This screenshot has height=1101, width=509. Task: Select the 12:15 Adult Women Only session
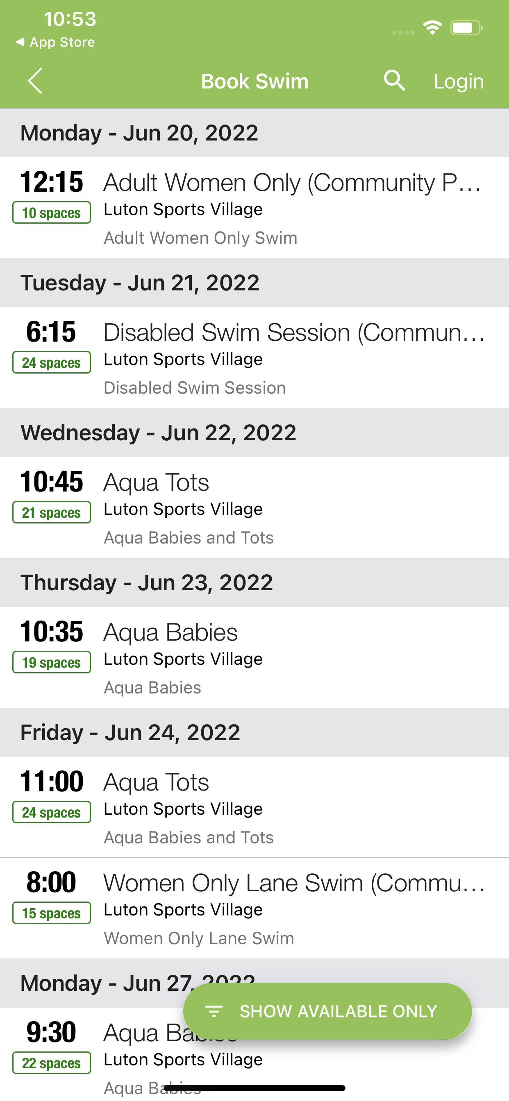[x=254, y=208]
